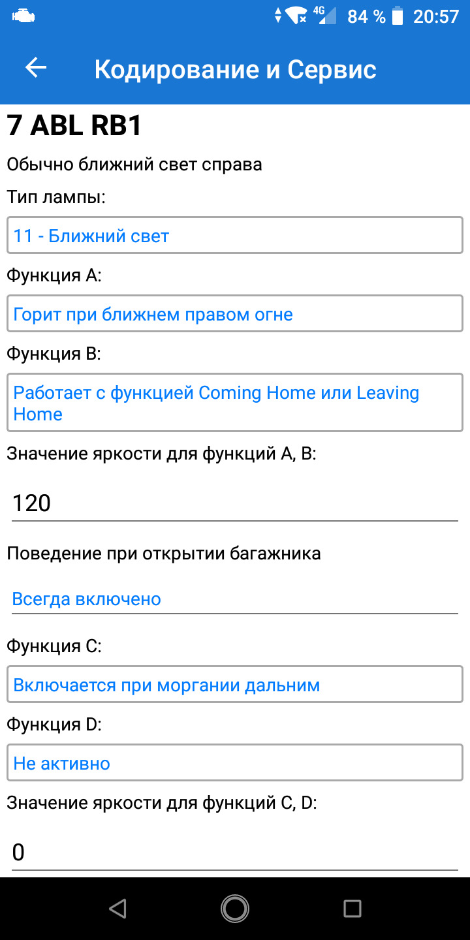Open Функция D 'Не активно' dropdown
470x940 pixels.
[235, 763]
